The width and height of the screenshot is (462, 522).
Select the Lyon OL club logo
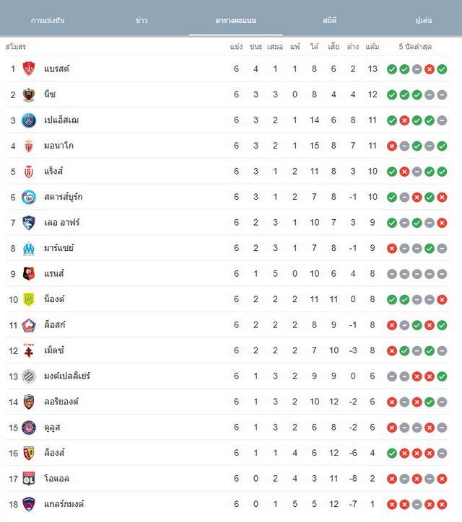point(29,479)
